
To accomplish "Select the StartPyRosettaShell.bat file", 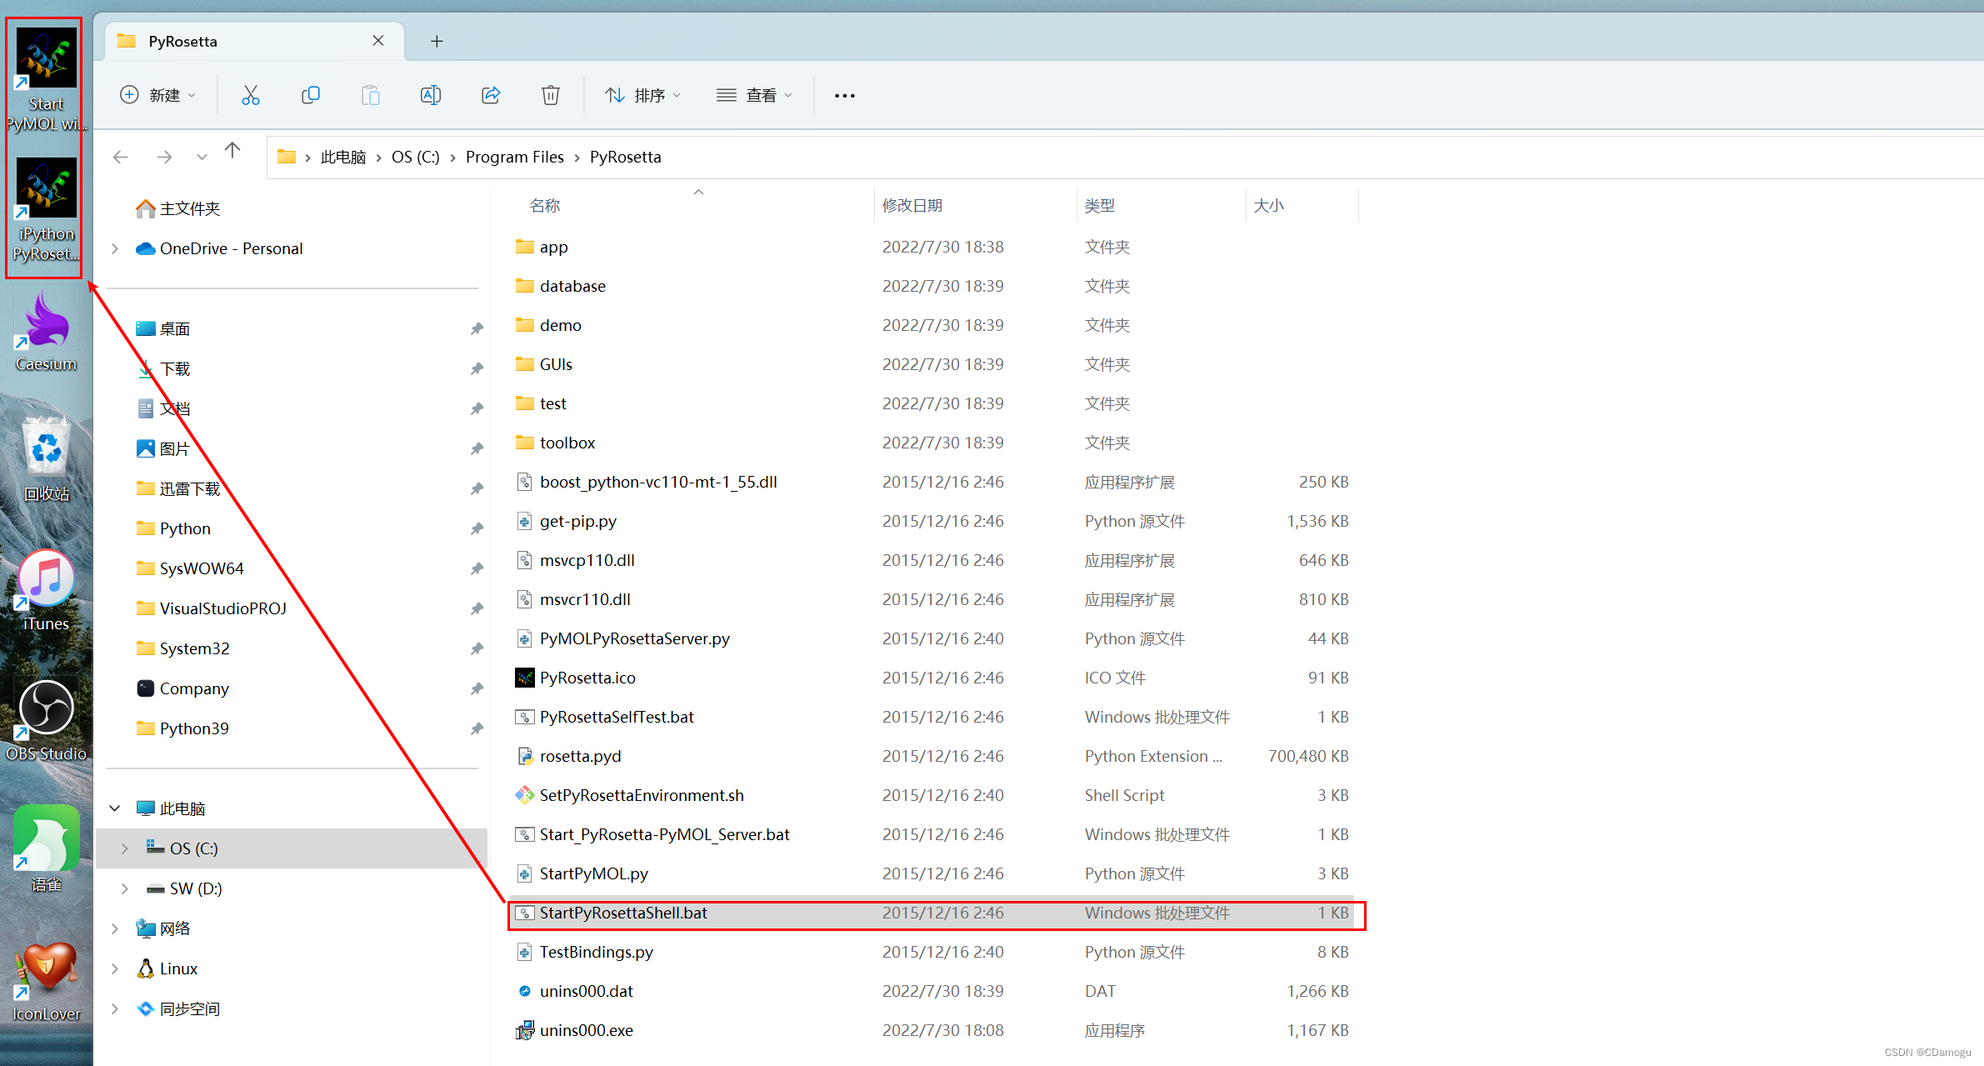I will click(x=623, y=913).
